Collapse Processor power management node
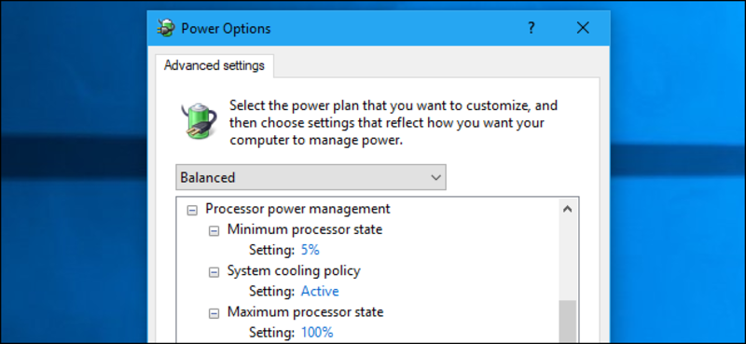 (192, 211)
